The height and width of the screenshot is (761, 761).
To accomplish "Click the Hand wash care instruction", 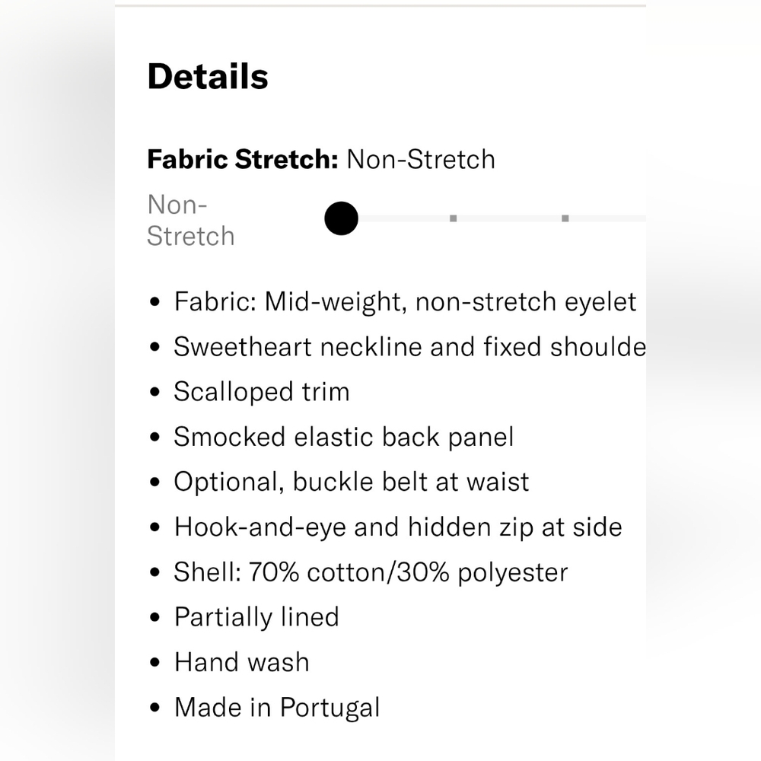I will coord(242,662).
